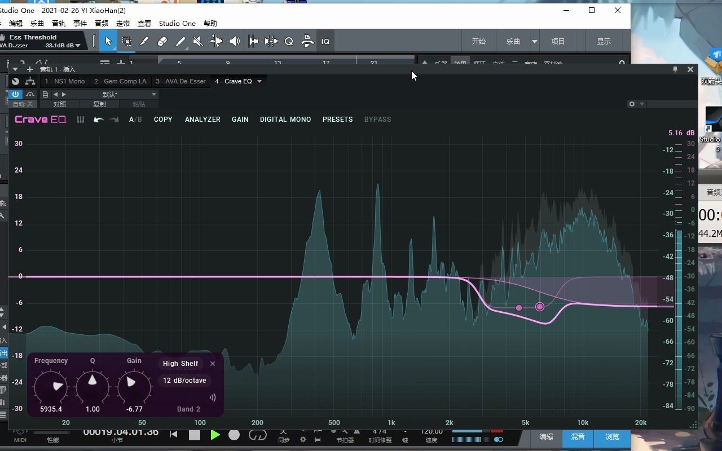Screen dimensions: 722x451
Task: Click the Quantize Q icon
Action: [289, 41]
